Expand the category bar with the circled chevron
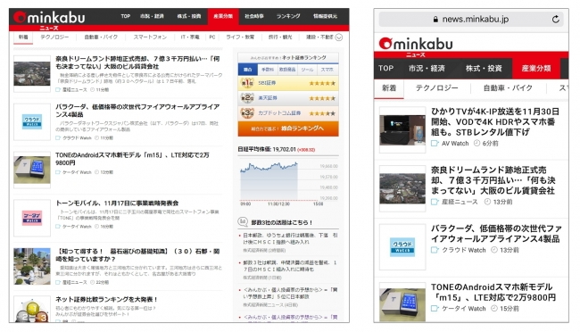 338,37
